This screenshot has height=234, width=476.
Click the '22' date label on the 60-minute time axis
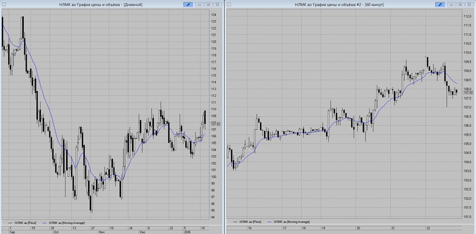click(x=428, y=228)
